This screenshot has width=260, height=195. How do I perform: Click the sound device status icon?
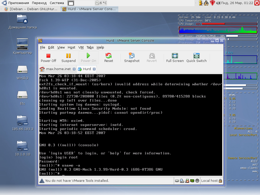tap(197, 181)
